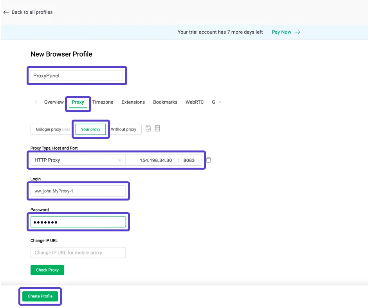Open the Proxy Type selector
This screenshot has width=368, height=308.
coord(77,160)
